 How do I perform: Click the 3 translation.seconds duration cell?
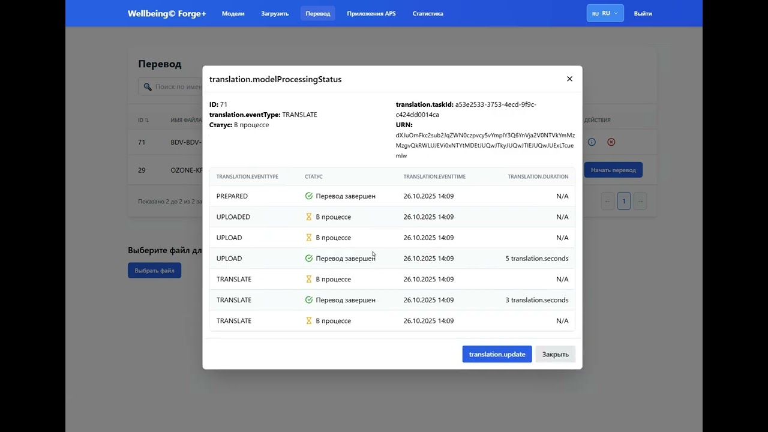(x=537, y=300)
